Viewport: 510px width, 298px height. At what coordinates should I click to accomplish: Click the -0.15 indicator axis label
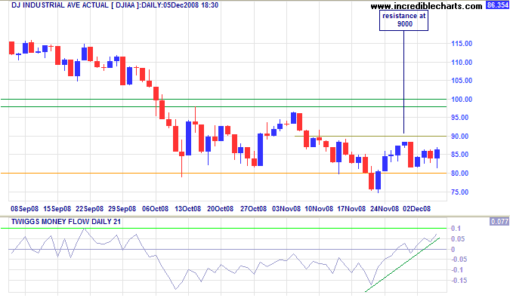pos(459,280)
